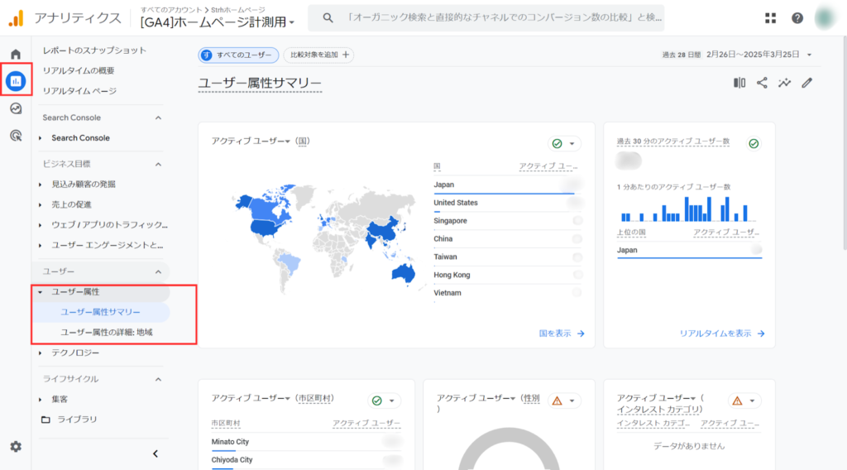
Task: Open the date range dropdown
Action: (x=809, y=55)
